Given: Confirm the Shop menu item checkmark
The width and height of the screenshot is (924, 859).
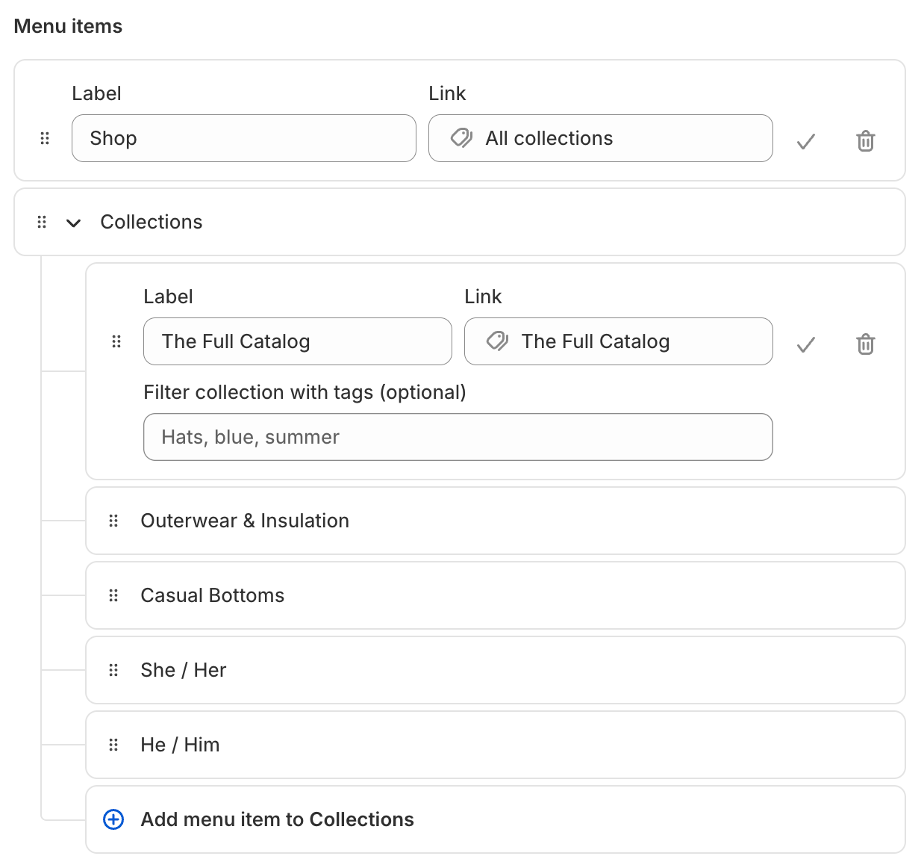Looking at the screenshot, I should click(806, 140).
